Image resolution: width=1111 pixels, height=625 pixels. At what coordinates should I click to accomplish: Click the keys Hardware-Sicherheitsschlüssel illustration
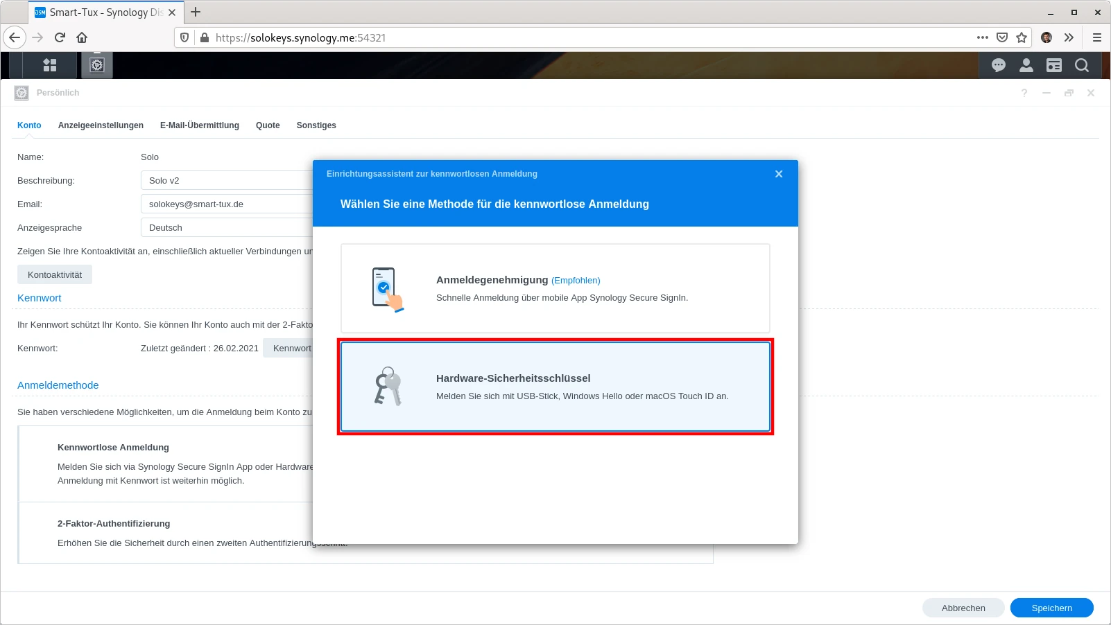click(x=388, y=387)
